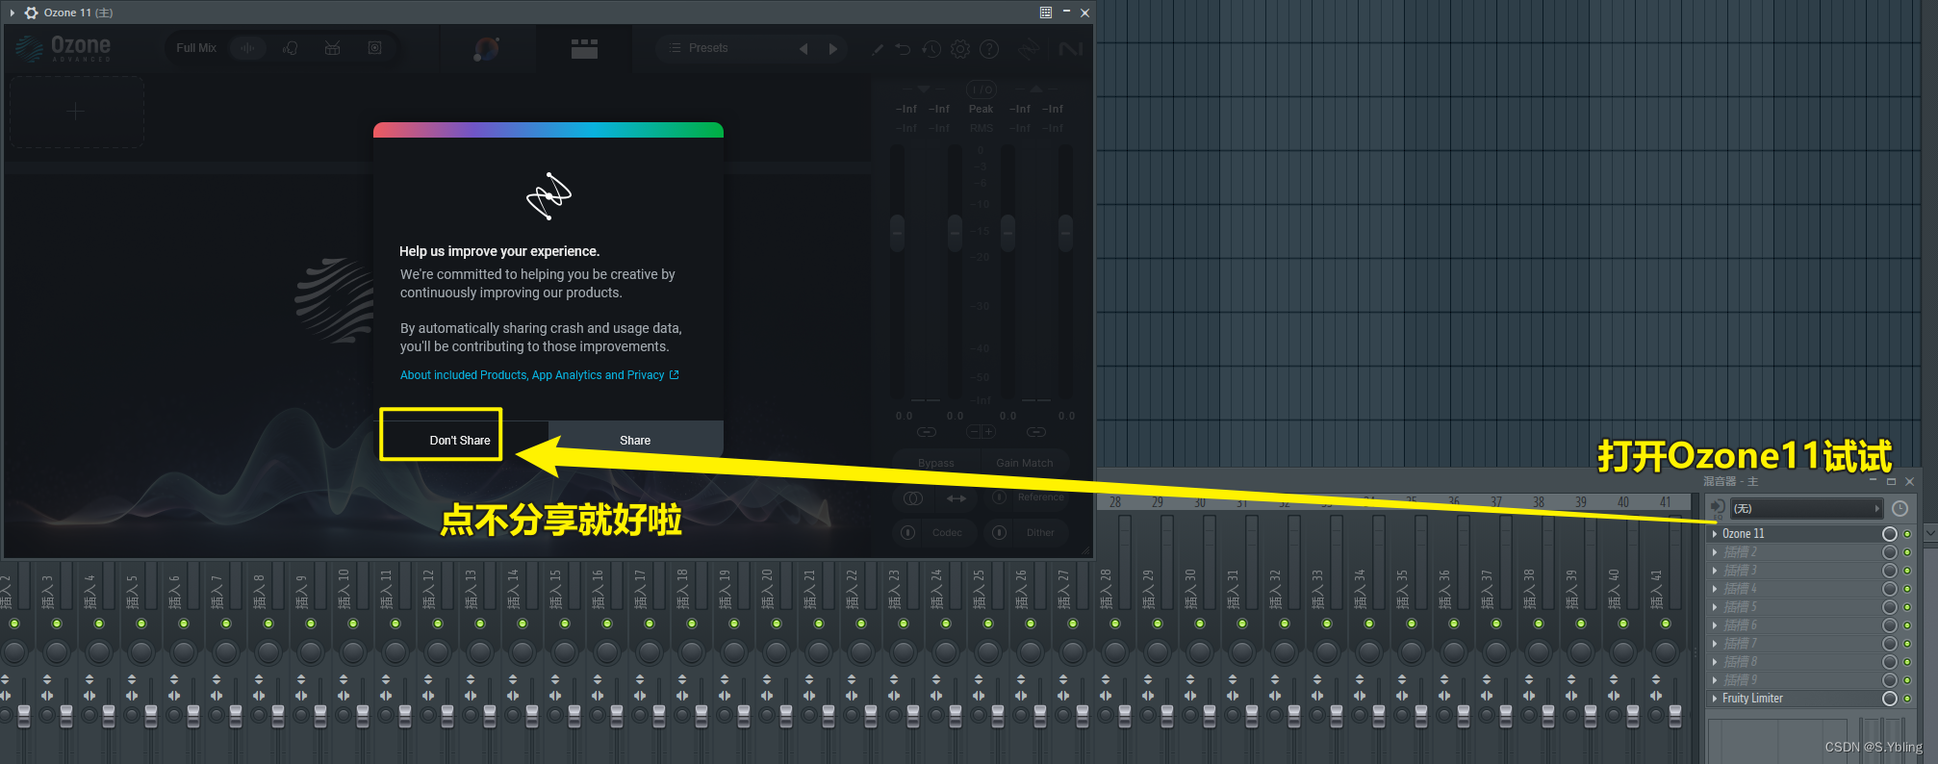Select mixer track 插入 33 label
The width and height of the screenshot is (1938, 764).
tap(1317, 589)
